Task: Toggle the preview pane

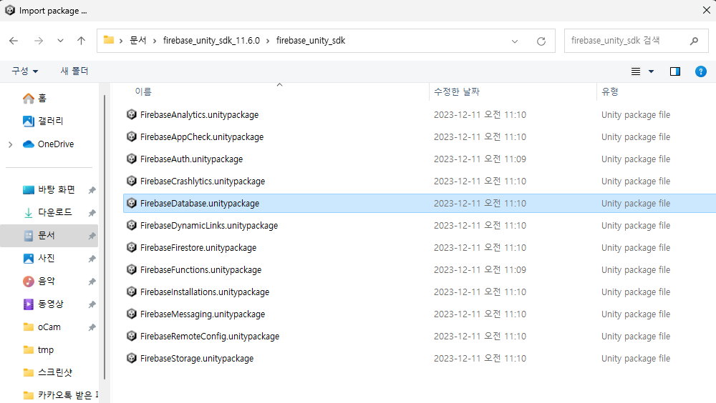Action: [675, 71]
